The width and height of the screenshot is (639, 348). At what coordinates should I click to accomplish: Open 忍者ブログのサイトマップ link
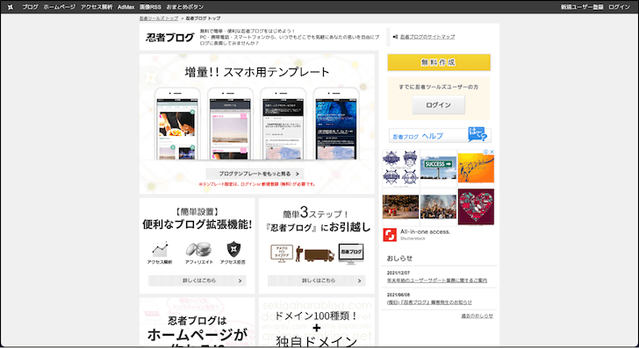click(427, 37)
